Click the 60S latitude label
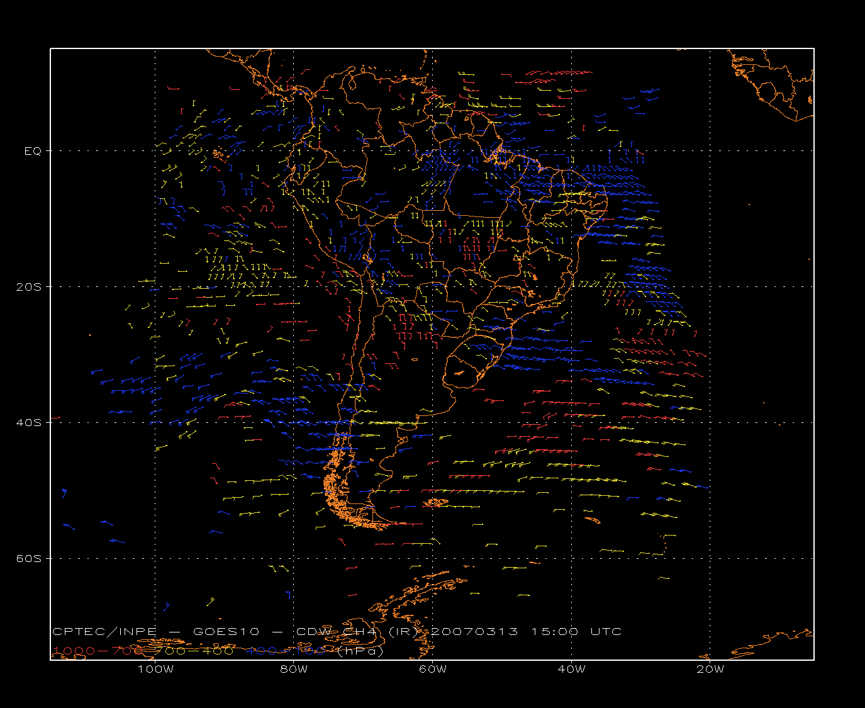This screenshot has height=708, width=865. coord(28,559)
